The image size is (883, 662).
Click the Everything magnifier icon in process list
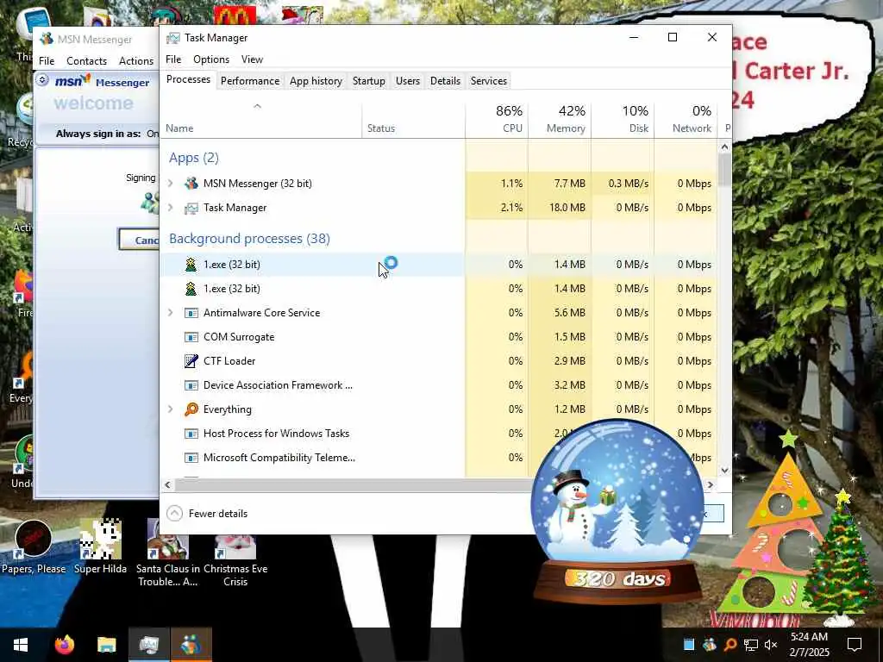click(191, 409)
